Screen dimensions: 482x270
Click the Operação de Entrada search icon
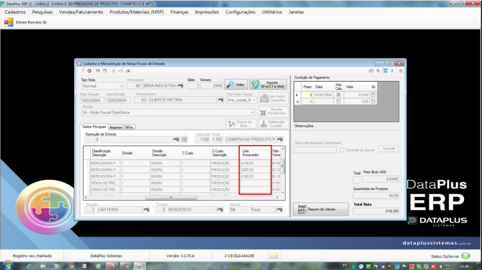(176, 140)
